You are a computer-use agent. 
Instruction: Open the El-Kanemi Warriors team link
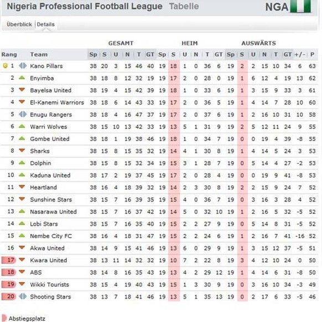(57, 102)
